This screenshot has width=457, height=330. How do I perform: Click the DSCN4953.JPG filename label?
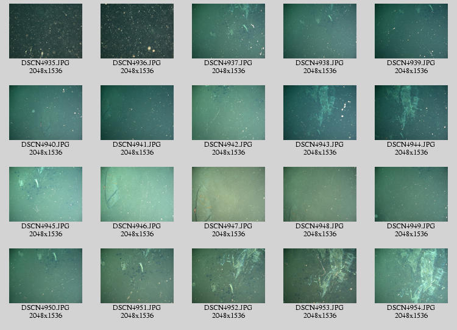(320, 307)
